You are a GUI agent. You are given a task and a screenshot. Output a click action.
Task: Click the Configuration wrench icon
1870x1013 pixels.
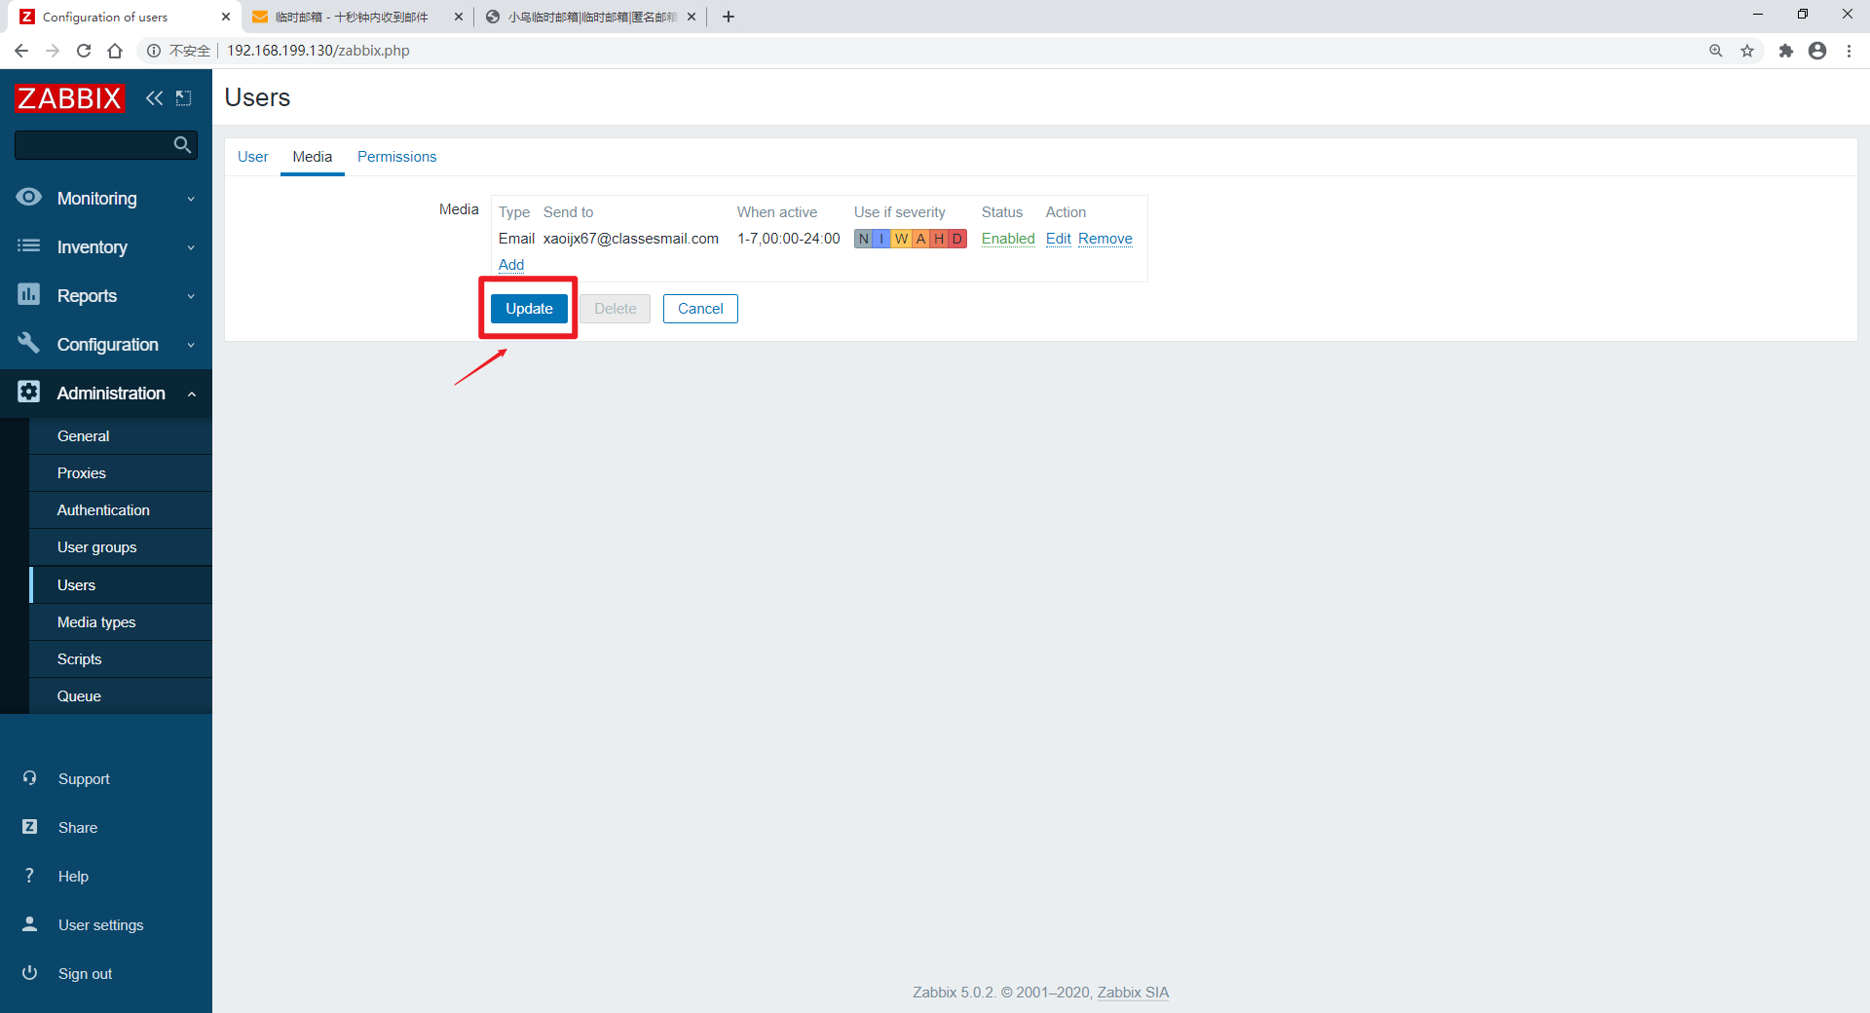point(29,343)
